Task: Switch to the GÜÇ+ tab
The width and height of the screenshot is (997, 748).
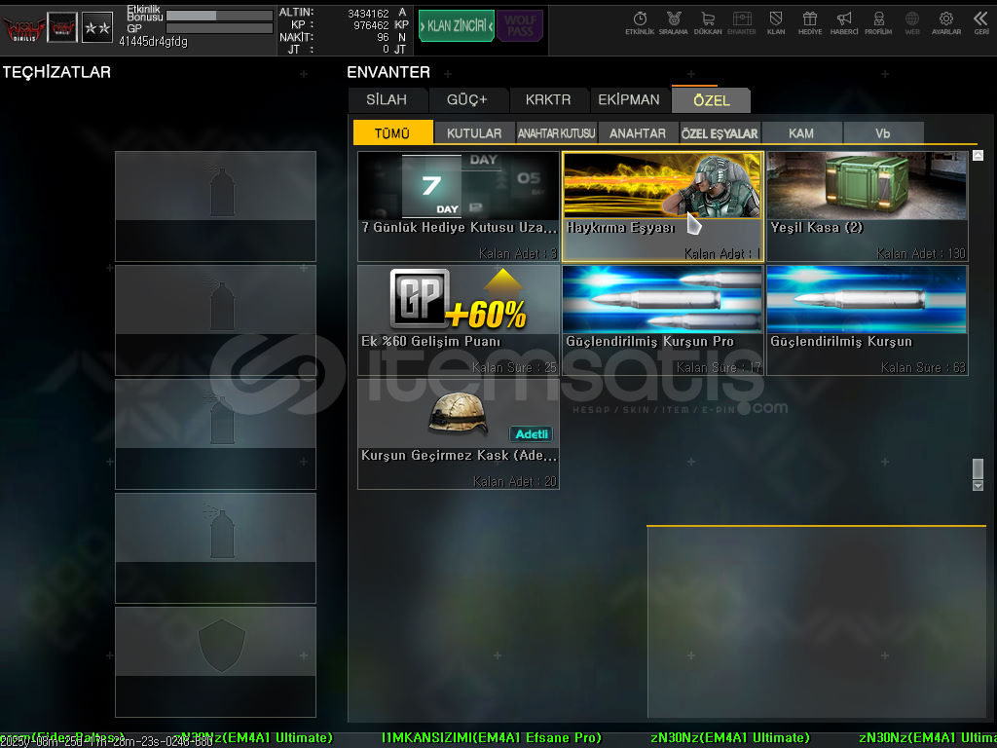Action: pyautogui.click(x=467, y=100)
